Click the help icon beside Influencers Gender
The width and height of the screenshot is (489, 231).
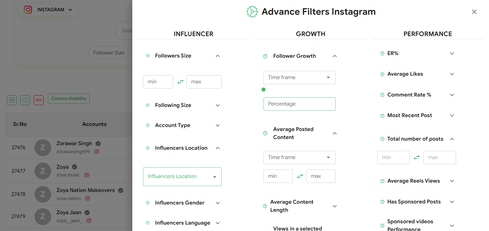tap(148, 203)
